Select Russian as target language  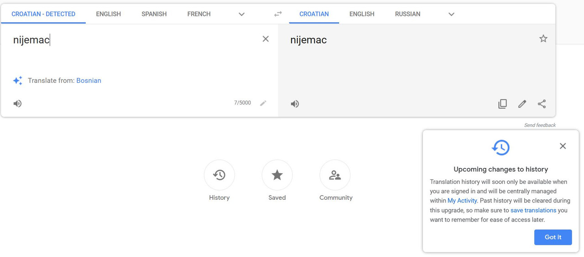point(407,14)
